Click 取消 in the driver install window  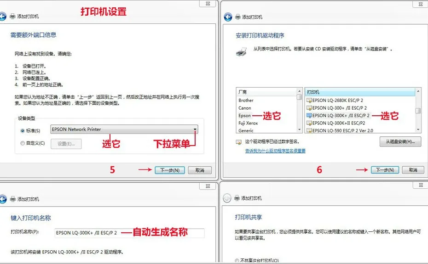click(413, 170)
